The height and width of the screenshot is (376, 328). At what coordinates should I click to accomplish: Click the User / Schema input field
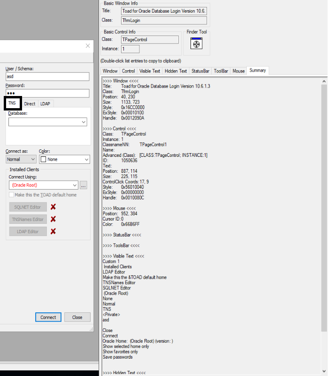coord(47,76)
